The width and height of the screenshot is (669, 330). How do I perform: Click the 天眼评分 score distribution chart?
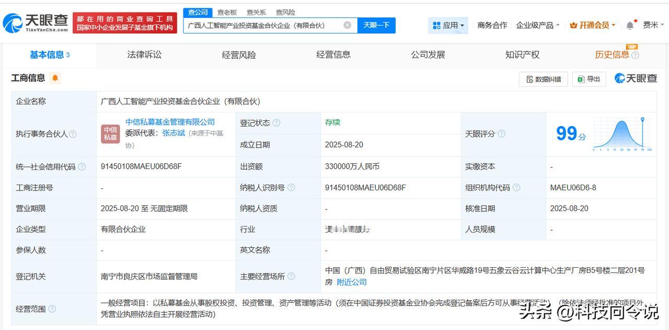622,134
